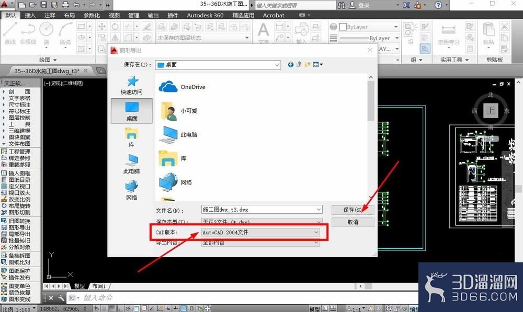The width and height of the screenshot is (523, 312).
Task: Open the 默认 ribbon tab
Action: [x=10, y=15]
